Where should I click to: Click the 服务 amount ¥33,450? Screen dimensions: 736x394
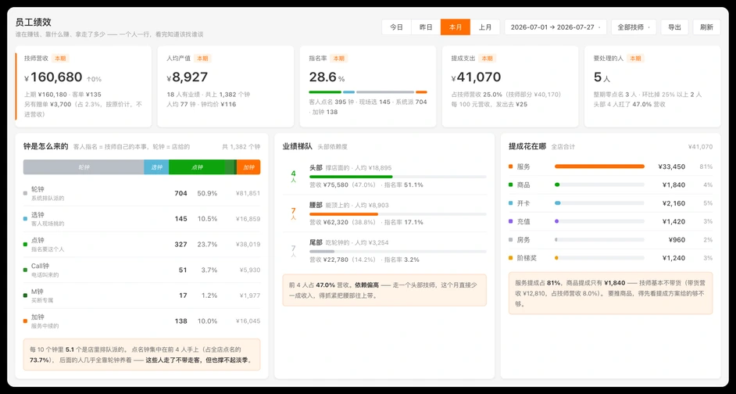point(671,167)
